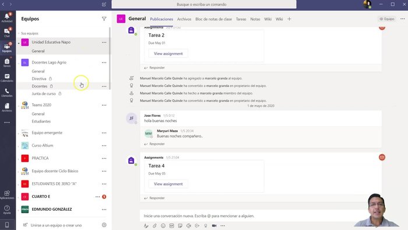Switch to Publicaciones tab
Screen dimensions: 408x230
161,19
